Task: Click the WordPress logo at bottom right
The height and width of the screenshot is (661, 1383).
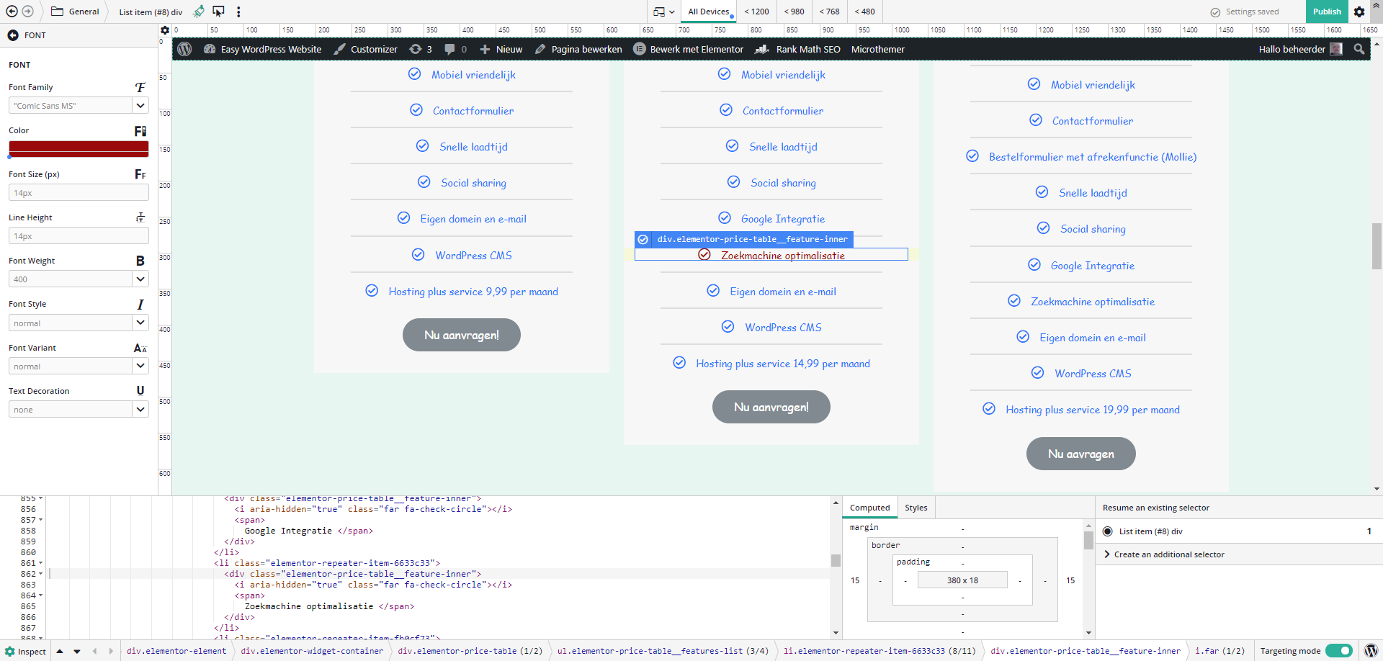Action: [1371, 651]
